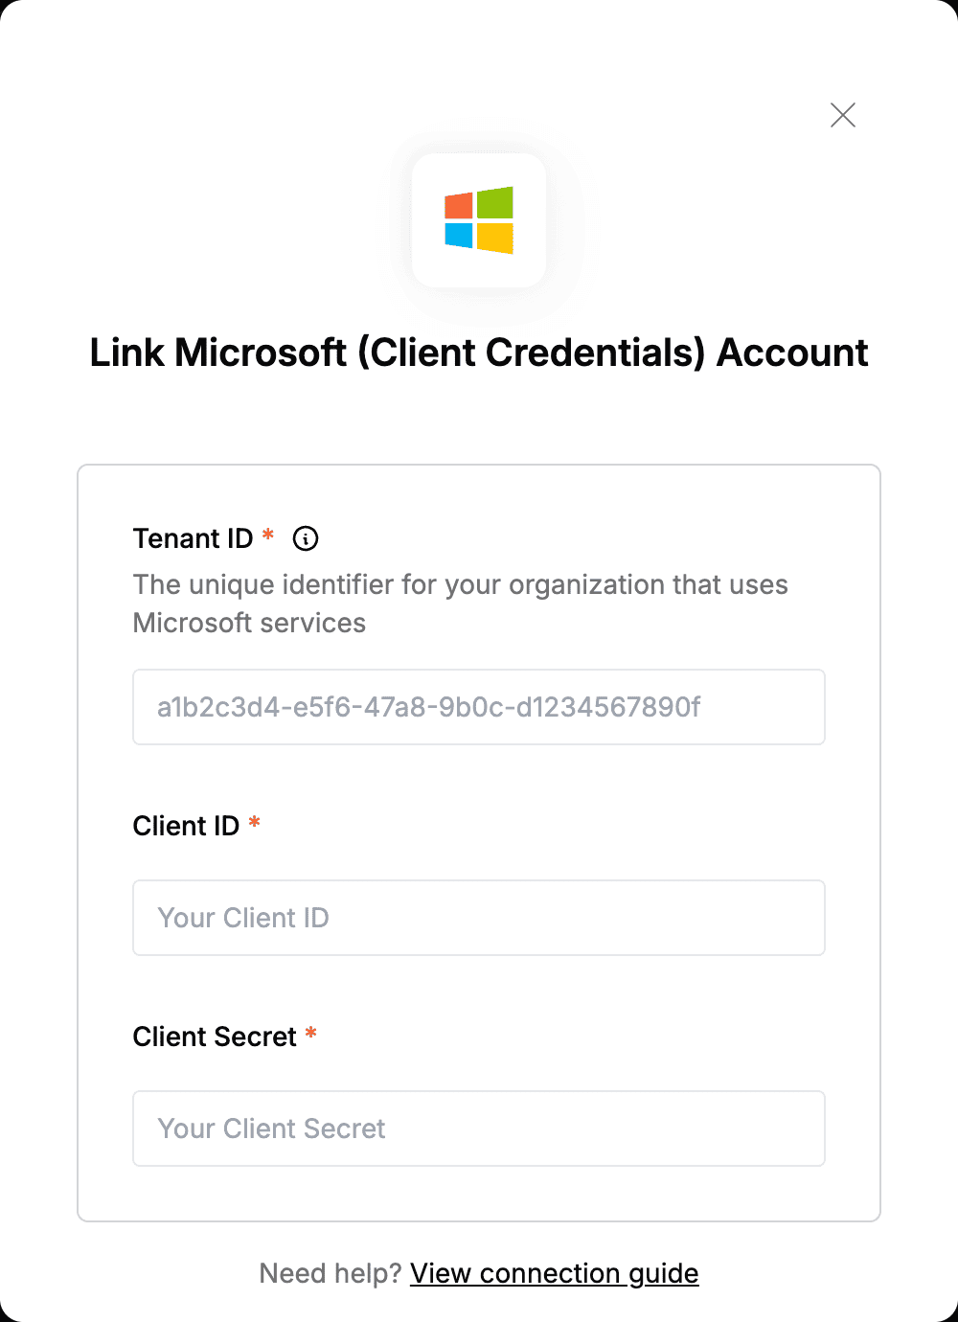Click the required asterisk beside Client Secret

point(311,1033)
